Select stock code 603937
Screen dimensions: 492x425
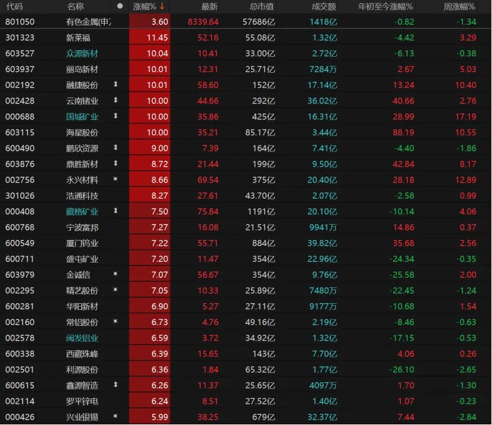coord(20,69)
